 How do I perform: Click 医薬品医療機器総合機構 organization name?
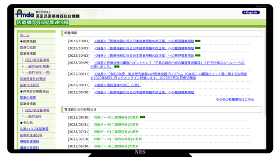58,17
